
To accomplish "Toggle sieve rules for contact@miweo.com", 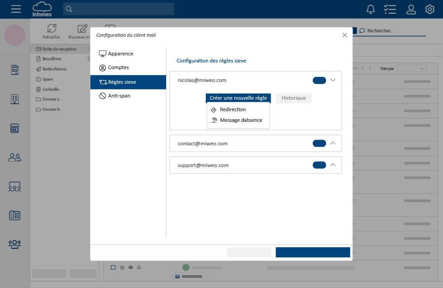I will (x=319, y=144).
